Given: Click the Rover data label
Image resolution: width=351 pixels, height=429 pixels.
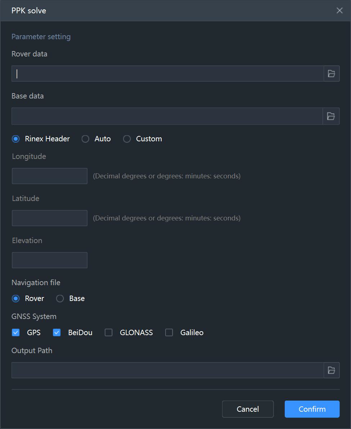Looking at the screenshot, I should click(x=29, y=54).
